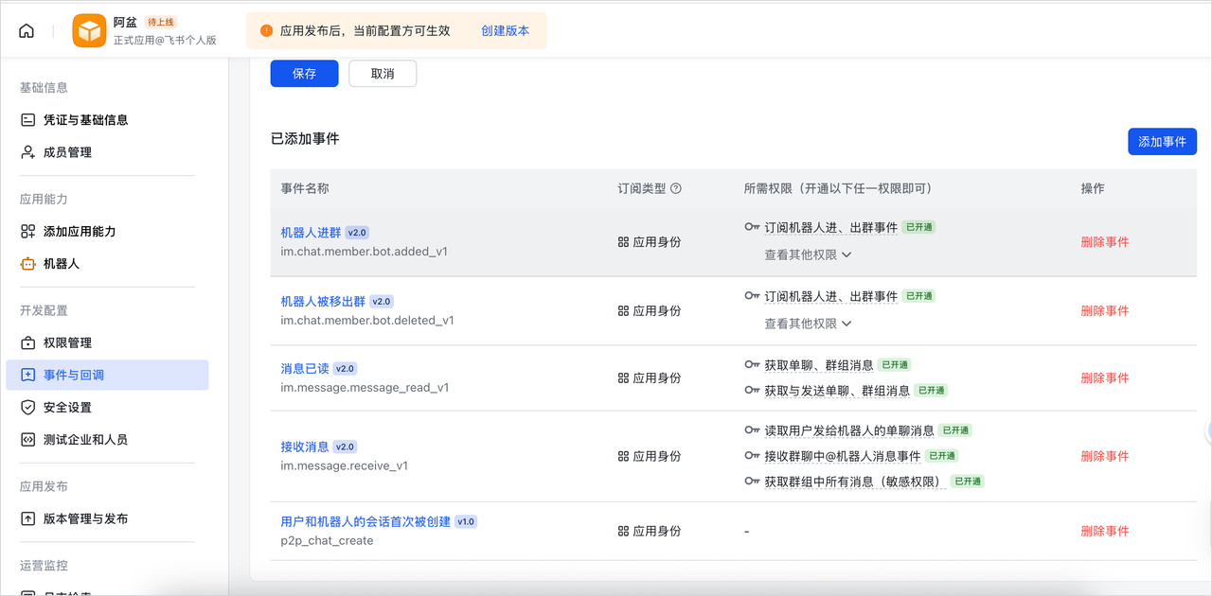Delete the 机器人进群 event
1212x596 pixels.
[x=1105, y=242]
